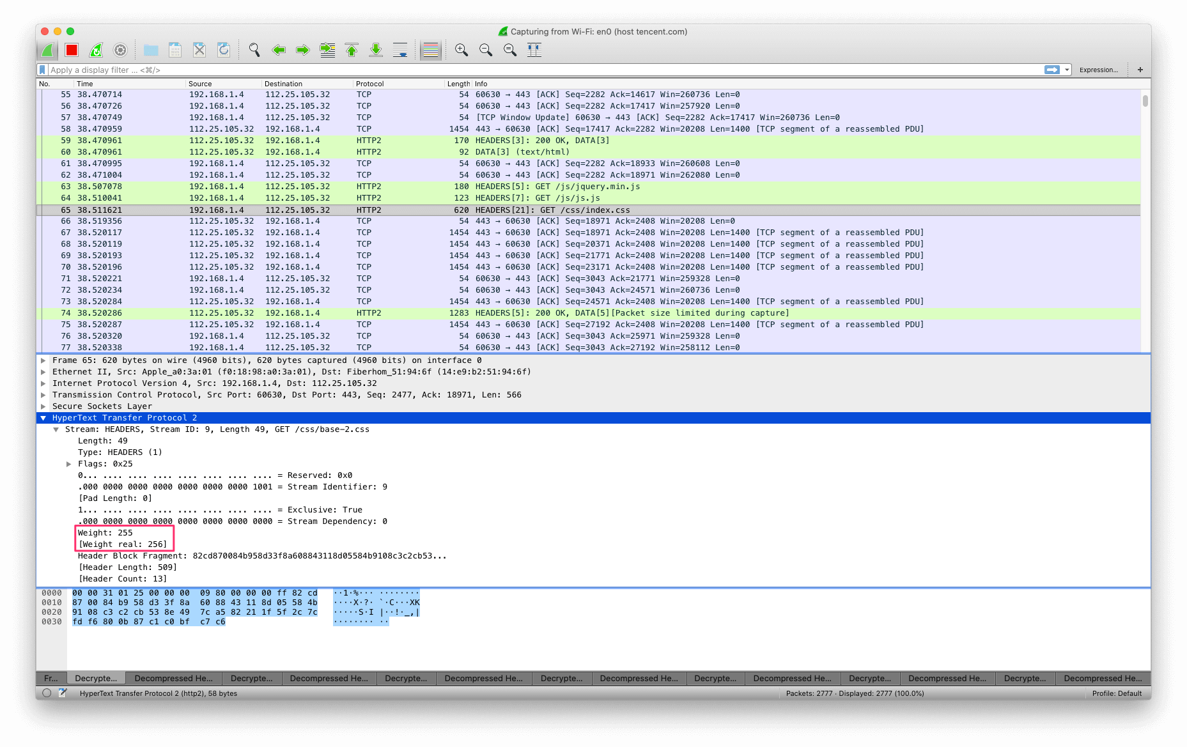Click the Expression… button
The image size is (1187, 747).
(1098, 70)
